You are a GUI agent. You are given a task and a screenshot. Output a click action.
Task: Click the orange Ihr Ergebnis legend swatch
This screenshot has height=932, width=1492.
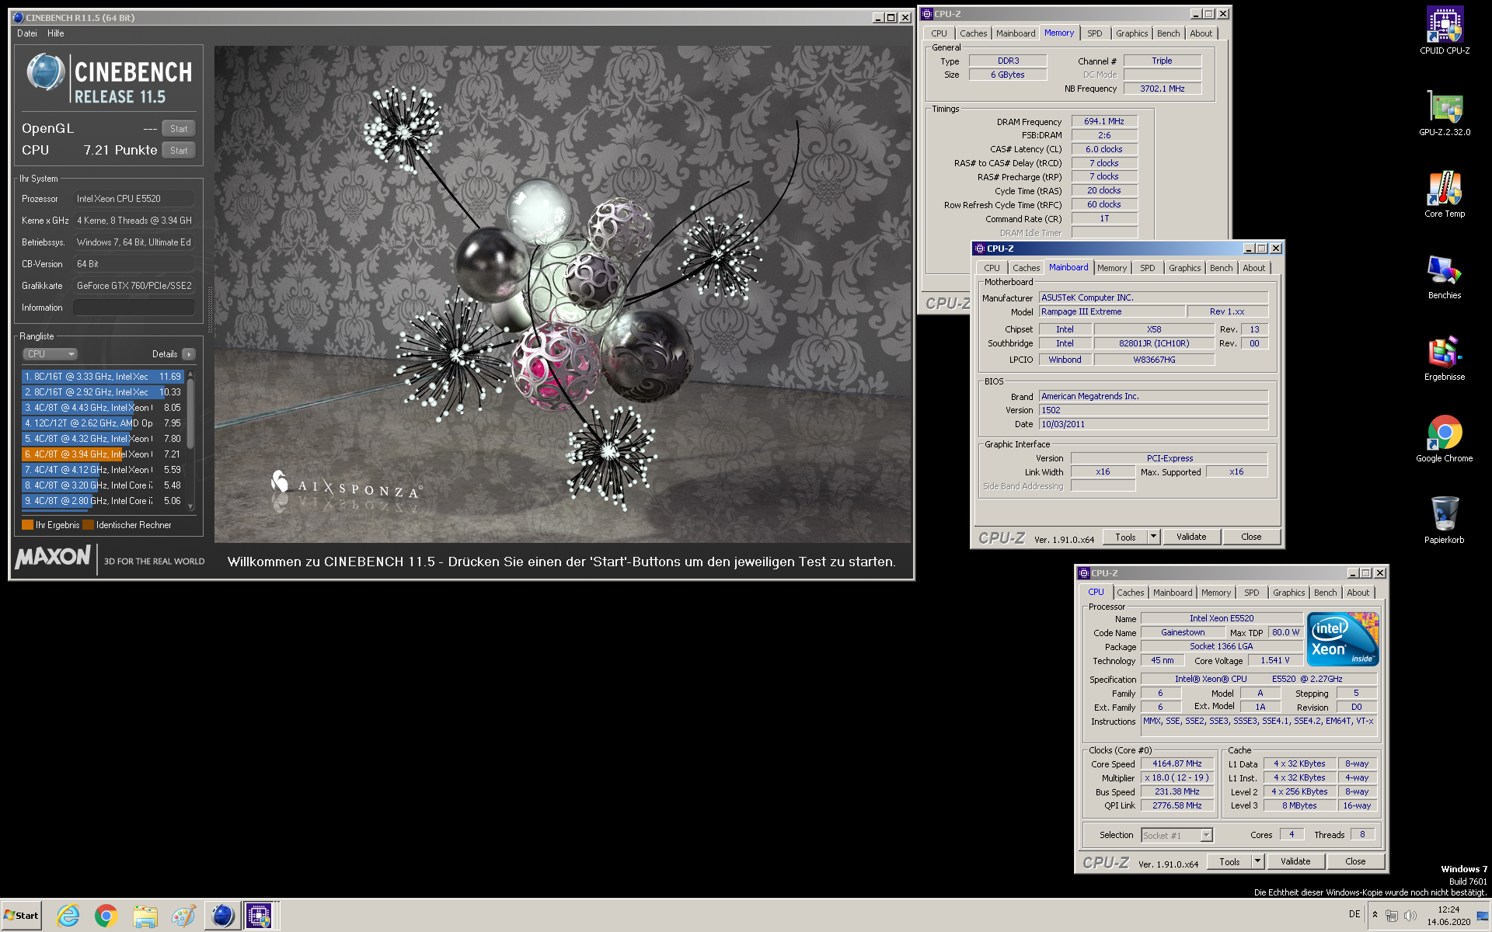click(27, 525)
